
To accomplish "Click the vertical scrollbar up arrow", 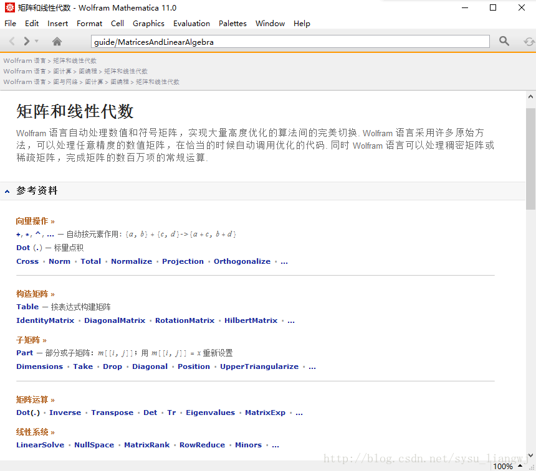I will pyautogui.click(x=530, y=96).
